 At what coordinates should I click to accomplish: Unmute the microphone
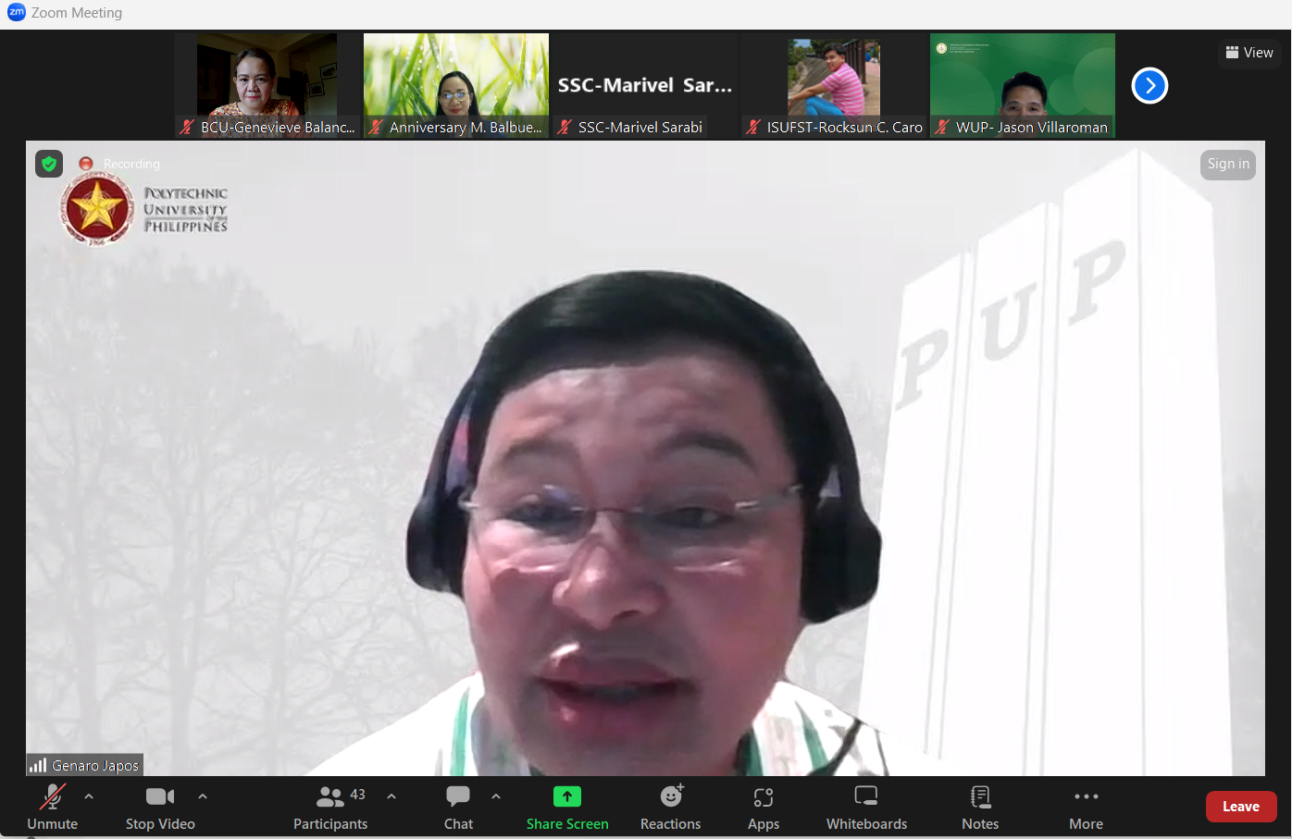pos(52,806)
